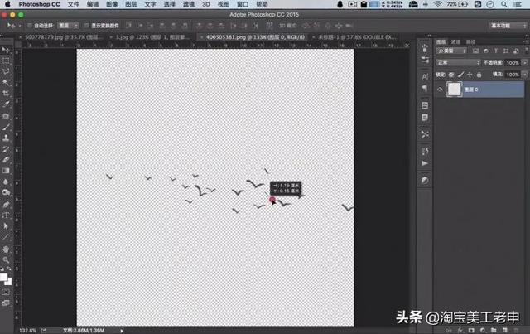Click the fill 100% field
Screen dimensions: 530x334
pyautogui.click(x=513, y=75)
